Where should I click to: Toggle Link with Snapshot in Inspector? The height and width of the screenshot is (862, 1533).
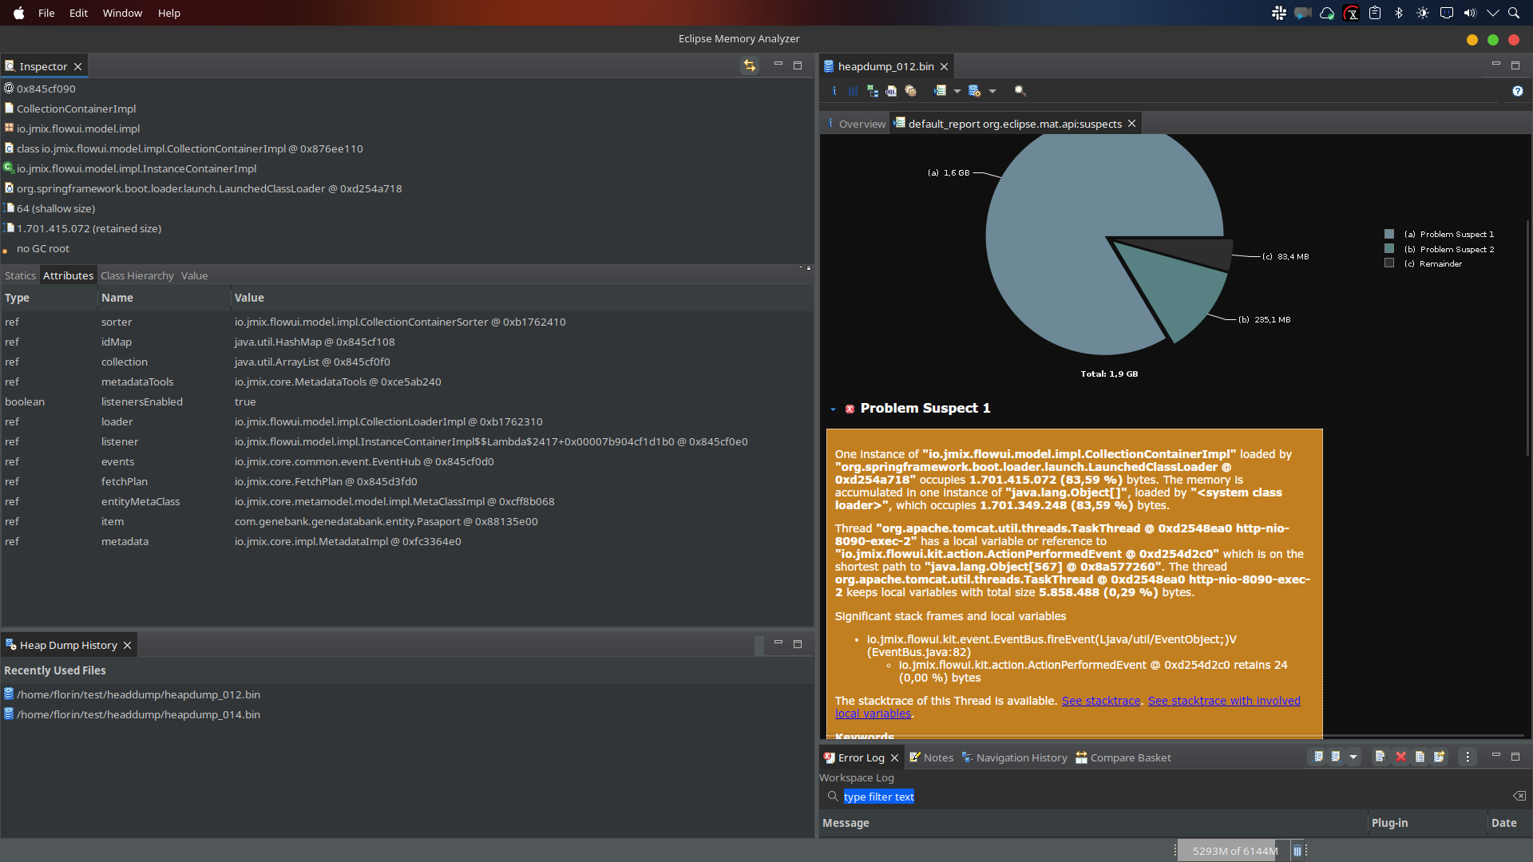[x=750, y=66]
